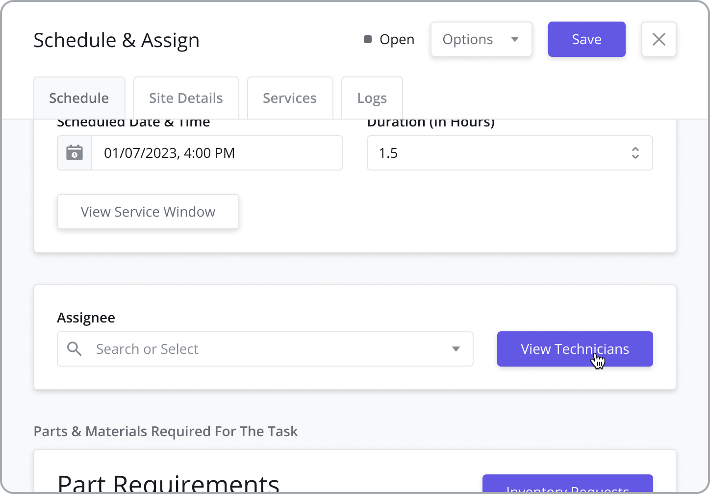This screenshot has height=494, width=710.
Task: Click the close X icon on the dialog
Action: 659,39
